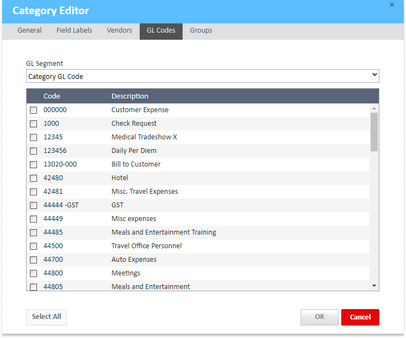
Task: Open the Field Labels tab
Action: tap(74, 30)
